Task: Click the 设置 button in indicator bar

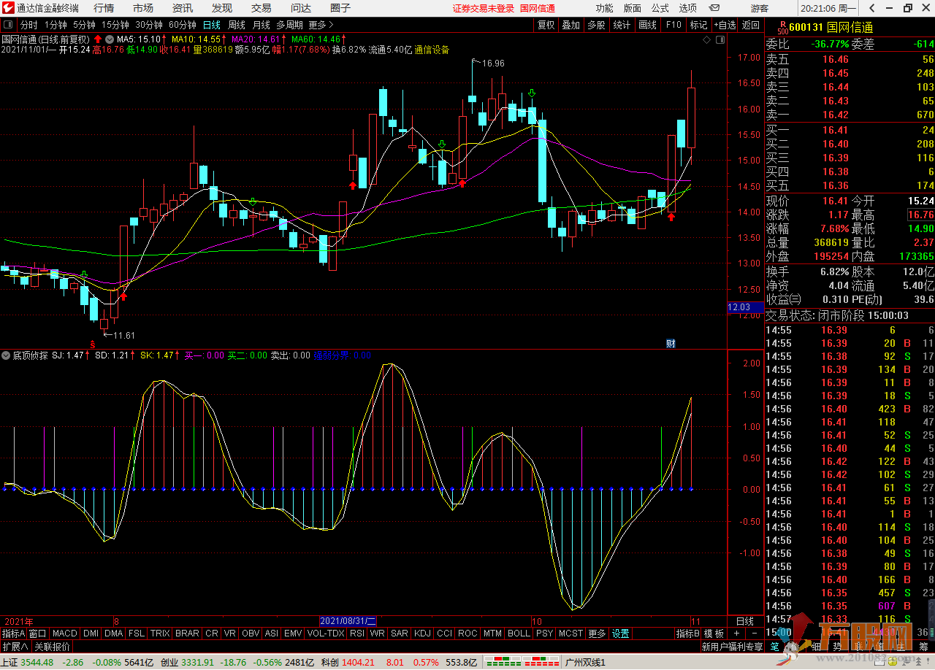Action: 620,634
